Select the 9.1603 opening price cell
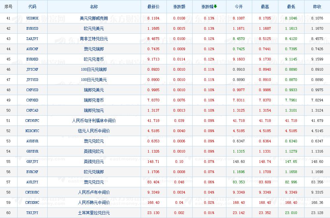This screenshot has height=218, width=330. [239, 59]
